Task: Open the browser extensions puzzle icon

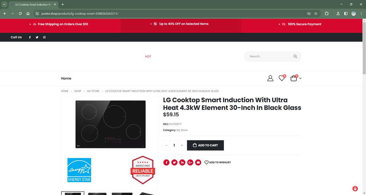Action: coord(327,14)
